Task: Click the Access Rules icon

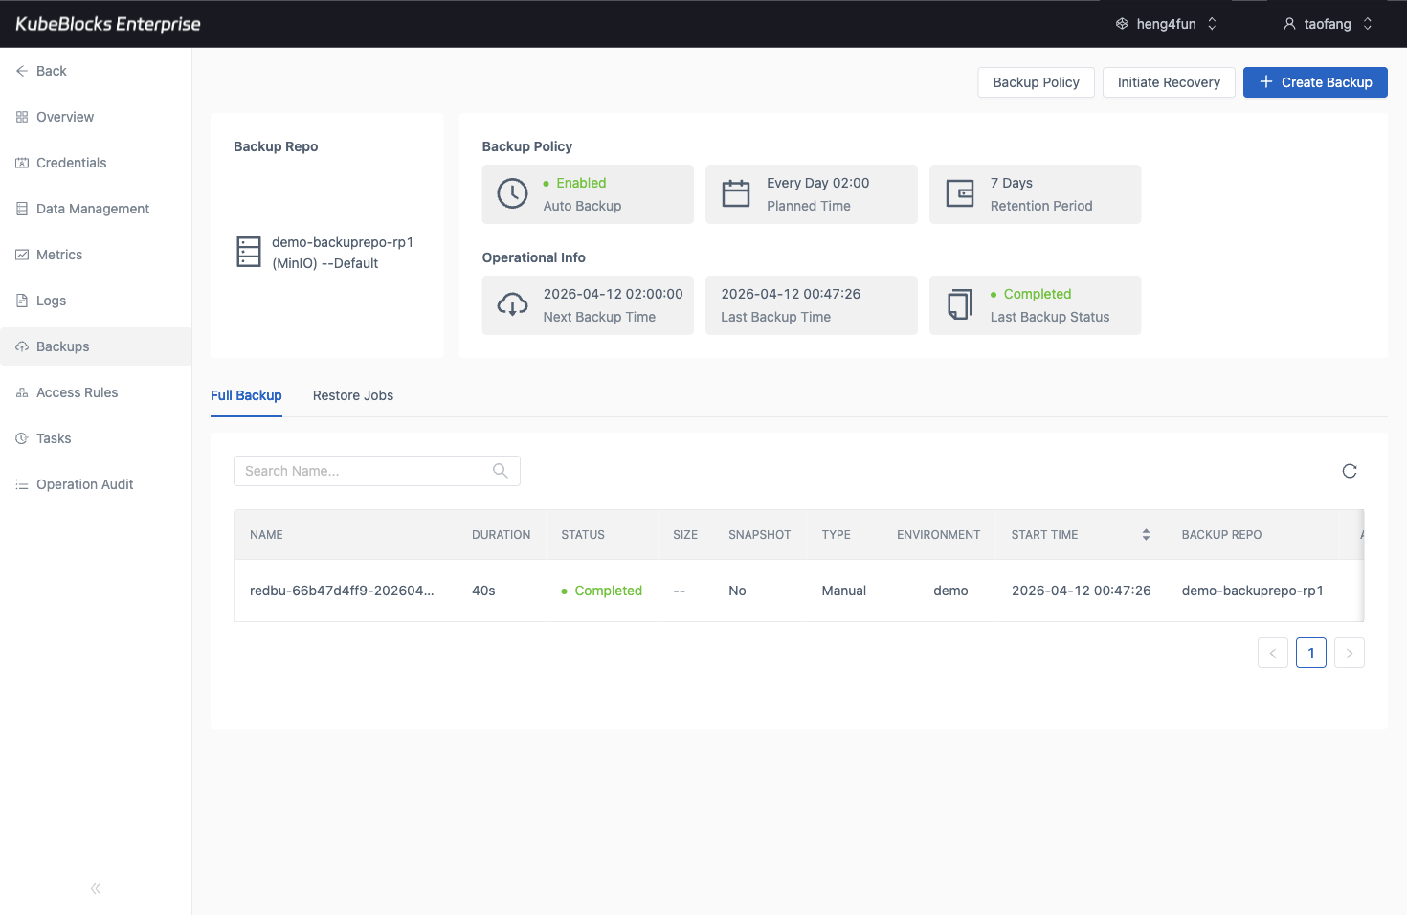Action: pyautogui.click(x=22, y=392)
